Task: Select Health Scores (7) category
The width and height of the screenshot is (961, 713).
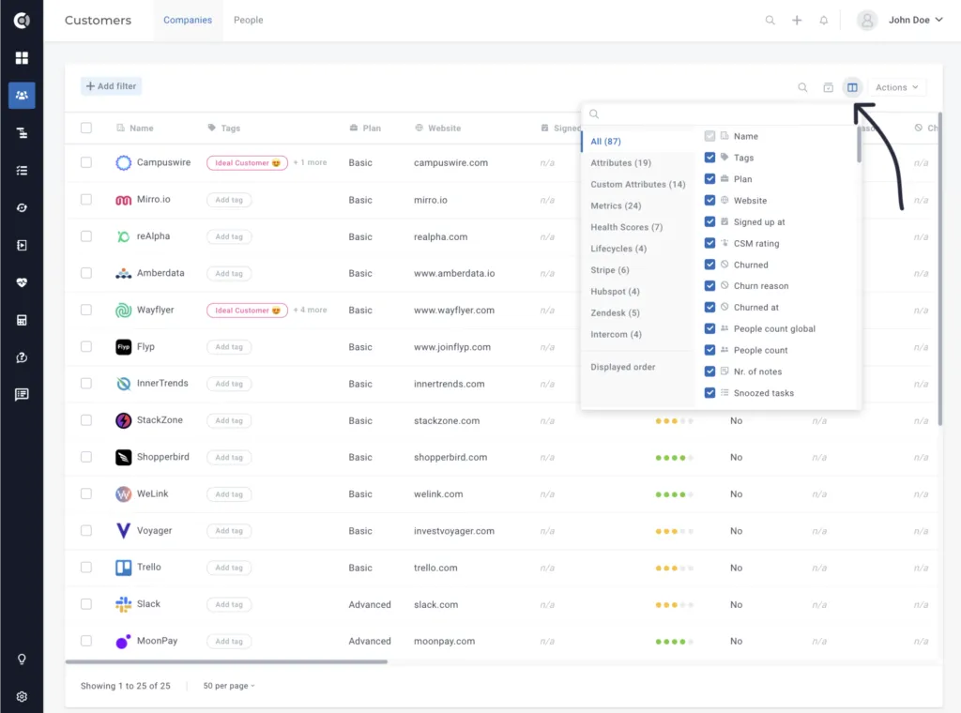Action: [626, 227]
